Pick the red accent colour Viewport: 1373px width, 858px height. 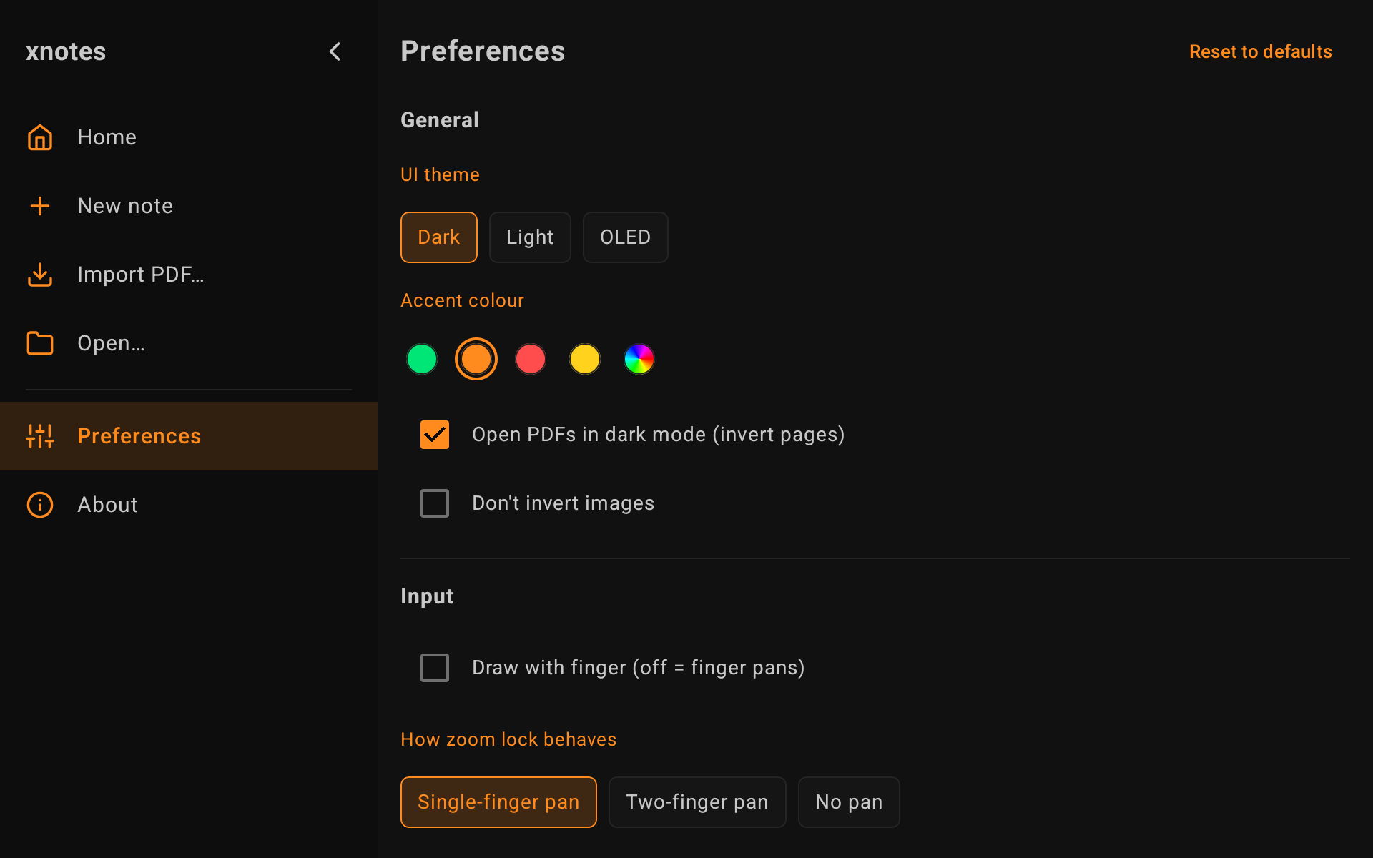[x=531, y=359]
